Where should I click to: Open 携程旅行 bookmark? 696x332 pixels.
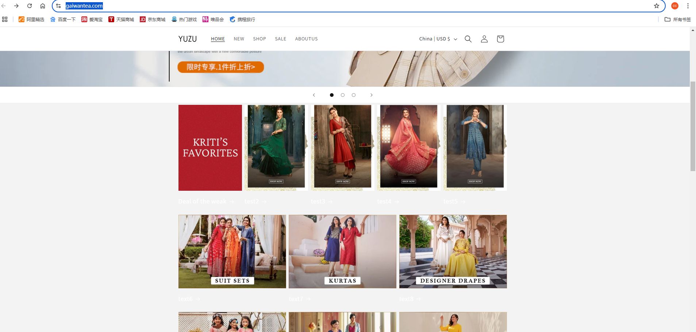242,19
